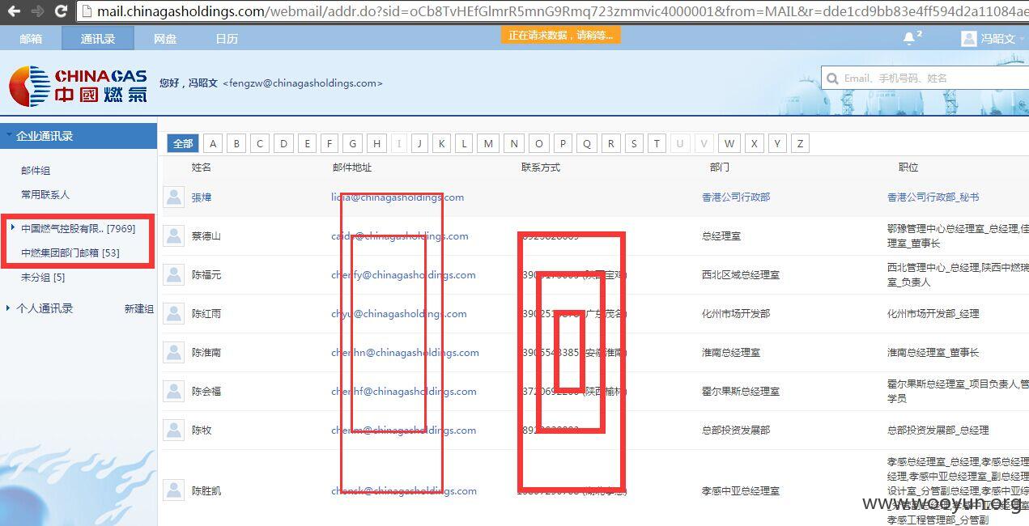Click the contact avatar for 陈胜凯
Viewport: 1029px width, 526px height.
tap(173, 490)
